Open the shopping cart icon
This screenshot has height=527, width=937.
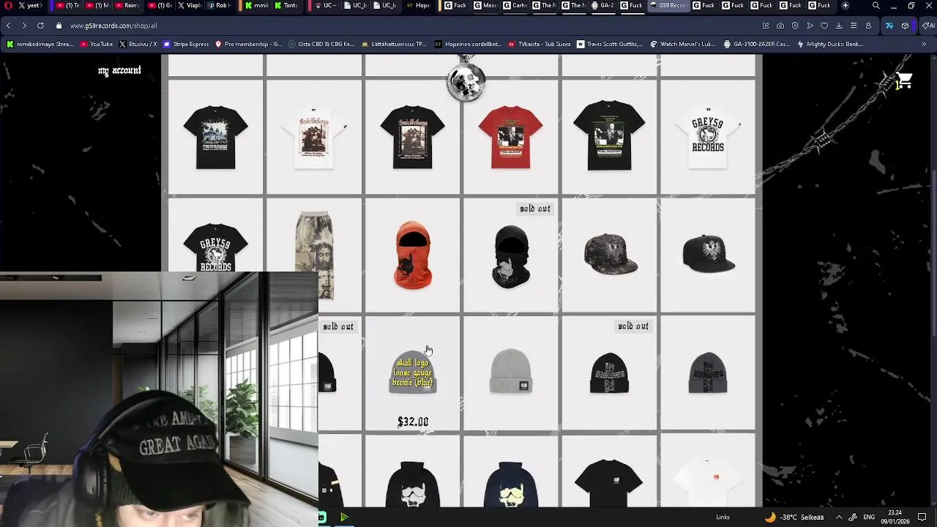(904, 81)
